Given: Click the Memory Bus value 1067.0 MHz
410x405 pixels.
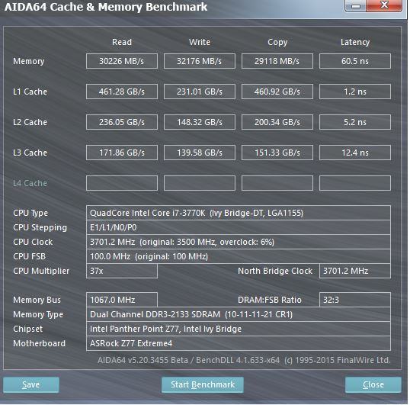Looking at the screenshot, I should pyautogui.click(x=122, y=300).
